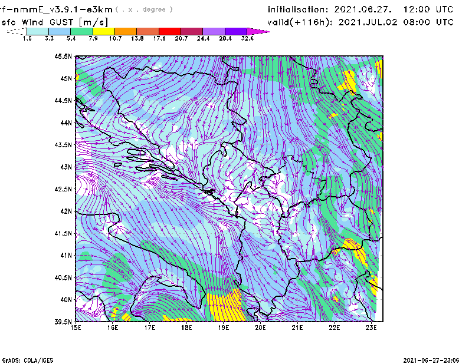Viewport: 472px width, 364px height.
Task: Click the legend value '17.1'
Action: pos(159,38)
